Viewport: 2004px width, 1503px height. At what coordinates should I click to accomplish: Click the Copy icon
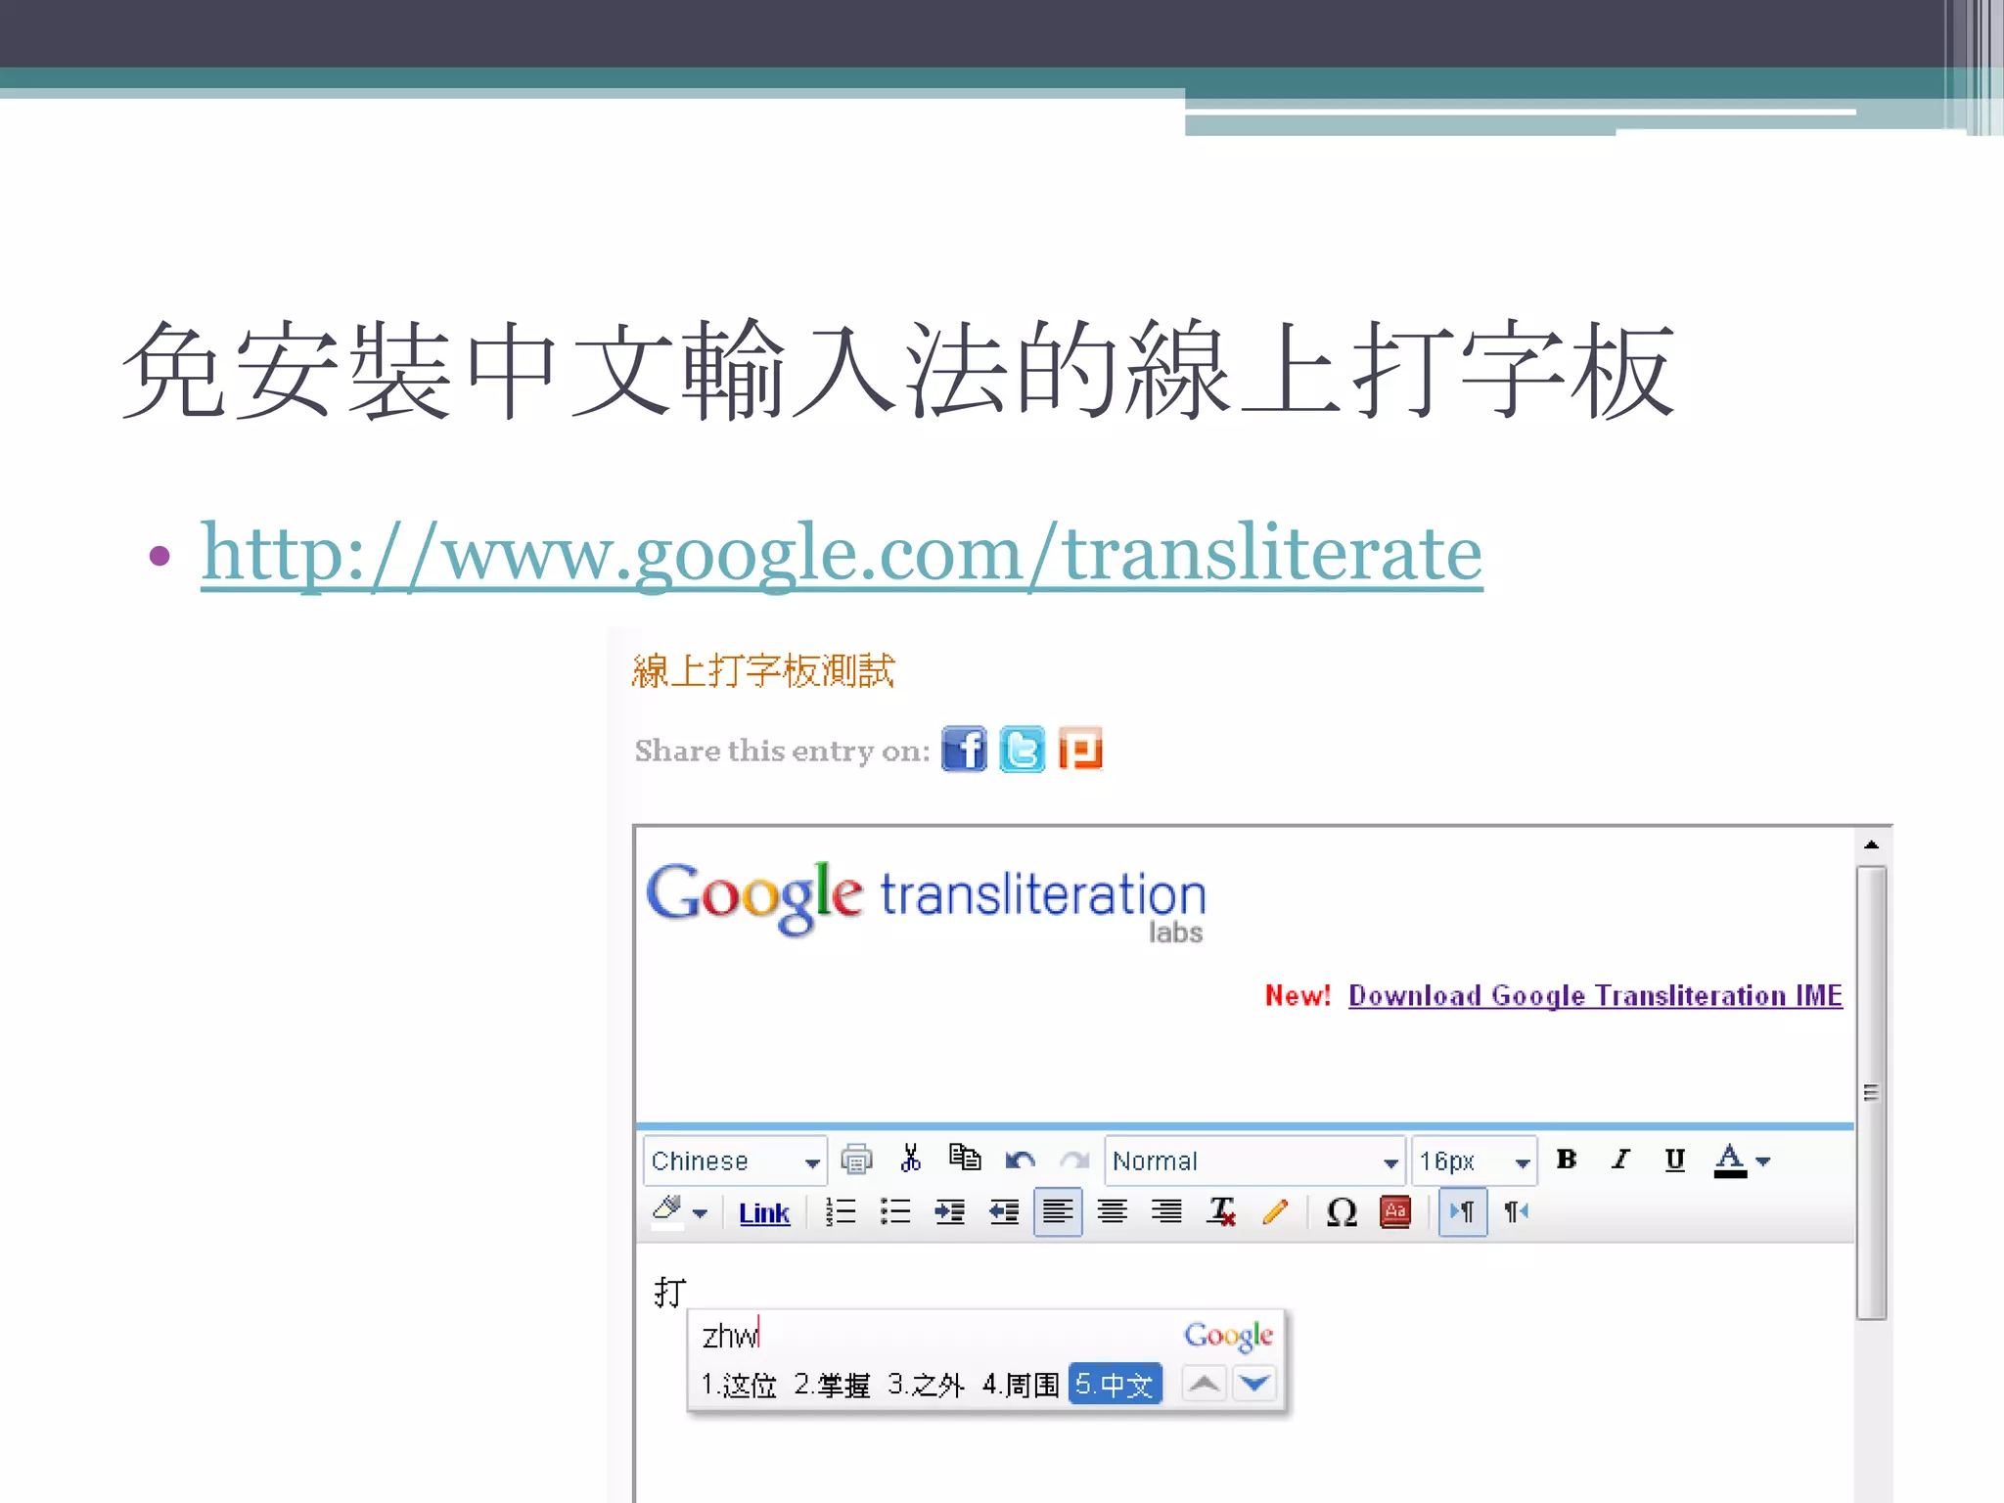(x=965, y=1158)
